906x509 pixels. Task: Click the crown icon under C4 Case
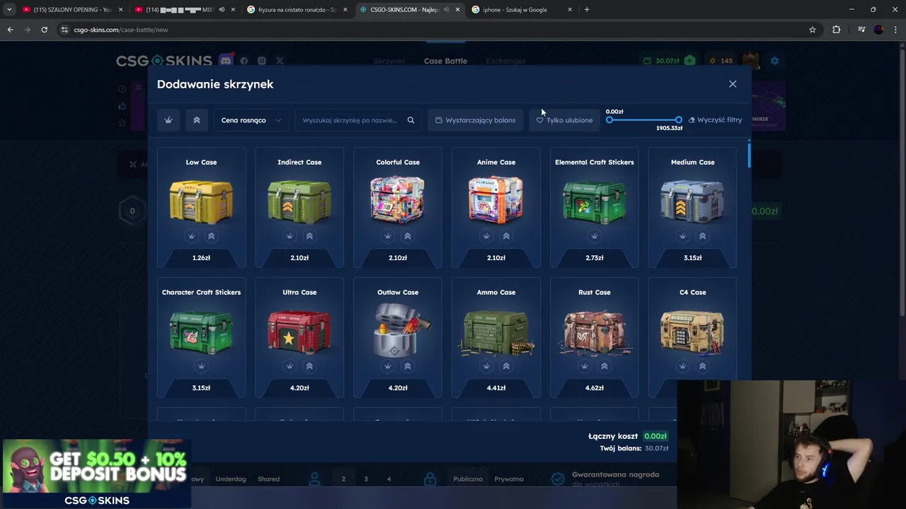pyautogui.click(x=683, y=366)
